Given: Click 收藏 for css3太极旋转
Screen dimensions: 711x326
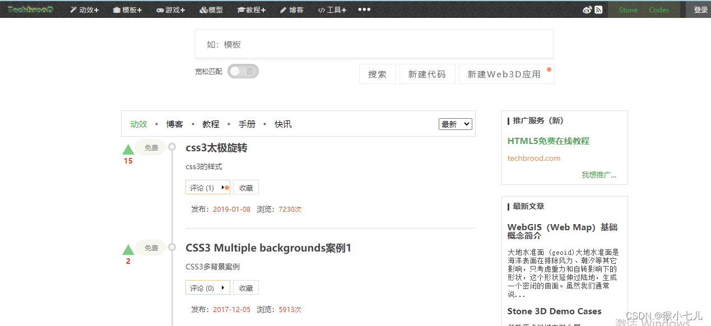Looking at the screenshot, I should pyautogui.click(x=246, y=188).
